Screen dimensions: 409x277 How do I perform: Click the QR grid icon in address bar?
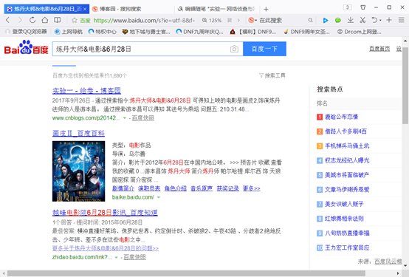[x=230, y=21]
